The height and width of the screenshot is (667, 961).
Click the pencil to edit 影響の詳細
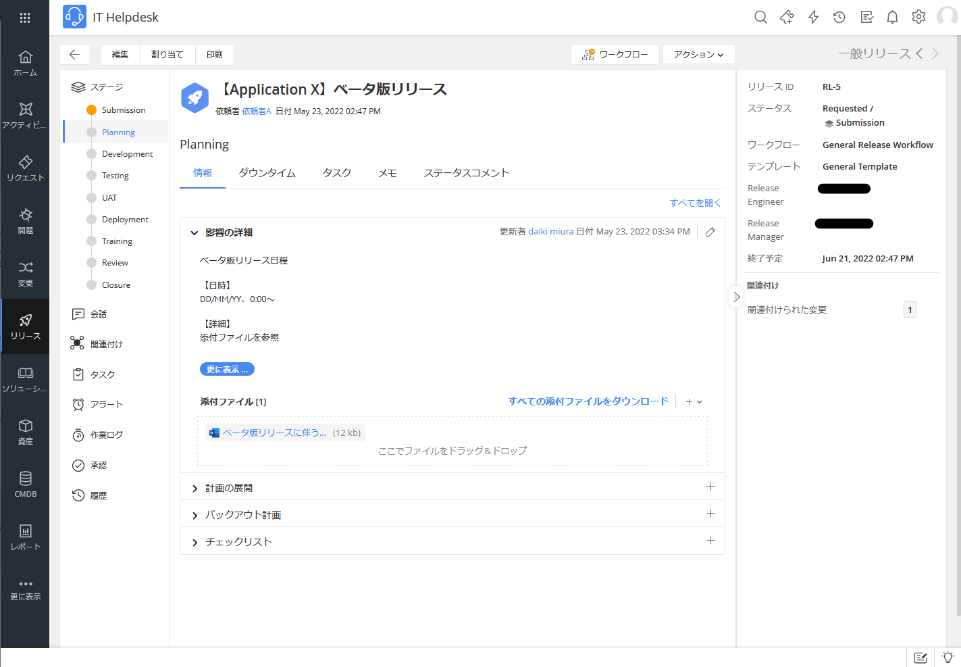710,232
